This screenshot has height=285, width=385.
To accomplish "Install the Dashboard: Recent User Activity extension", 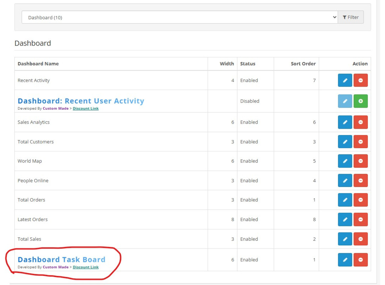I will [x=360, y=101].
